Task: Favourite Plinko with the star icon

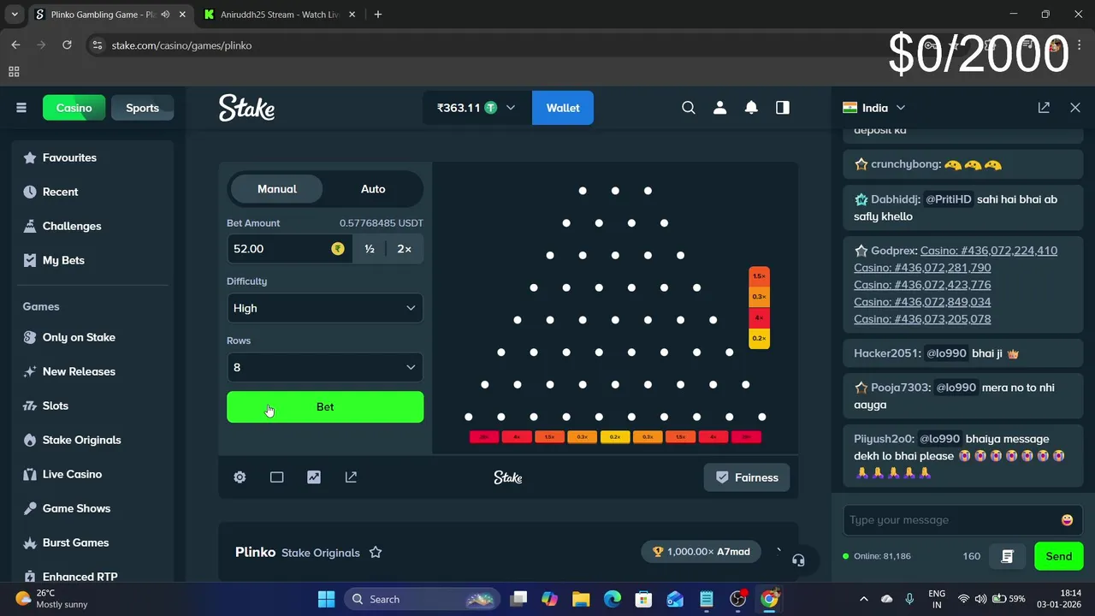Action: click(x=375, y=553)
